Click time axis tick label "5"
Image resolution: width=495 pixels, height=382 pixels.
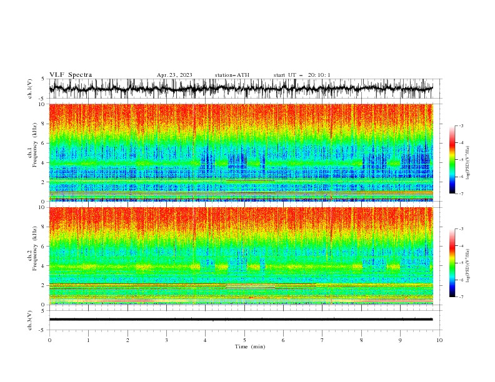tap(244, 340)
